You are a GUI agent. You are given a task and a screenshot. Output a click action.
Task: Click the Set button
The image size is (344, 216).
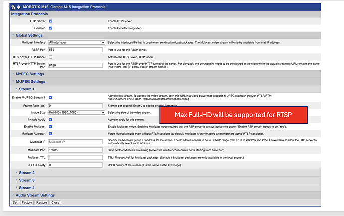click(15, 203)
